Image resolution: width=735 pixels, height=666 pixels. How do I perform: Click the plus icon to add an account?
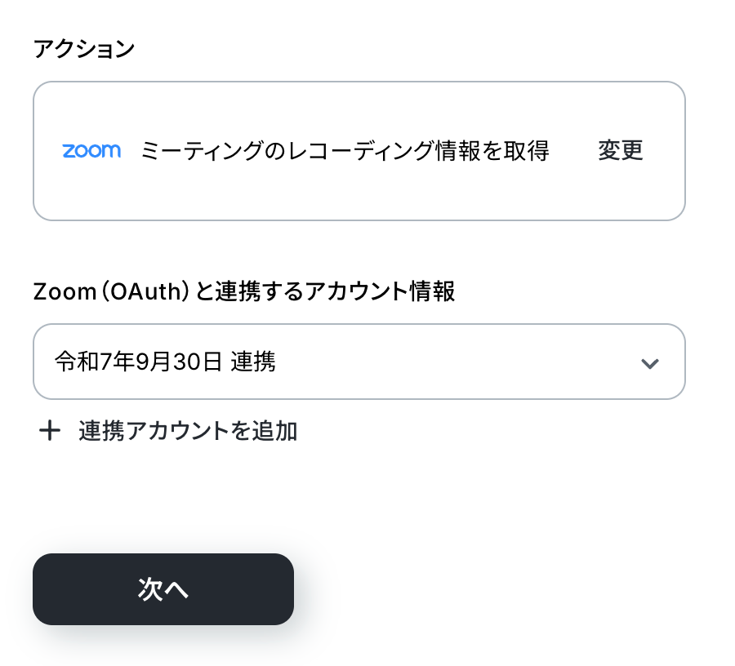[50, 430]
